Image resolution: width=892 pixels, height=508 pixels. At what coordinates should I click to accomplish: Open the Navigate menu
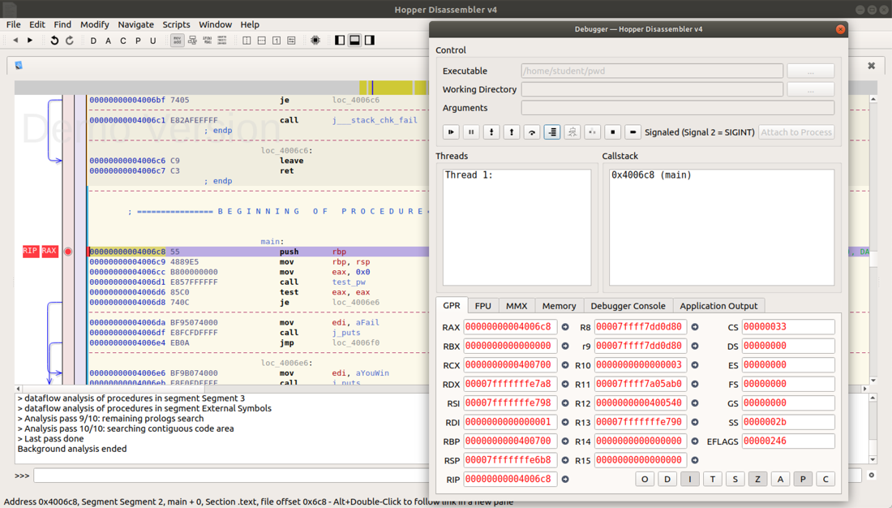(135, 24)
